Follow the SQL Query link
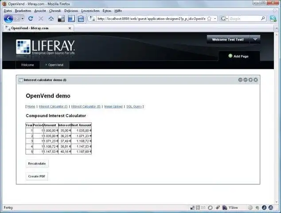 134,106
